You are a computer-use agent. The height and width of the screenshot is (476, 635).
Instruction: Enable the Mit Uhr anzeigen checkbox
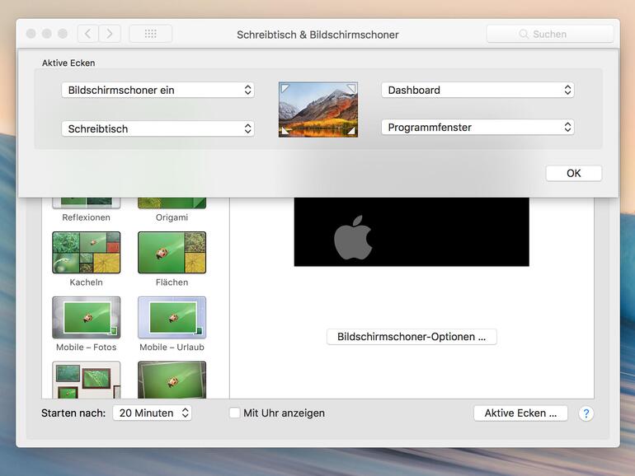235,413
